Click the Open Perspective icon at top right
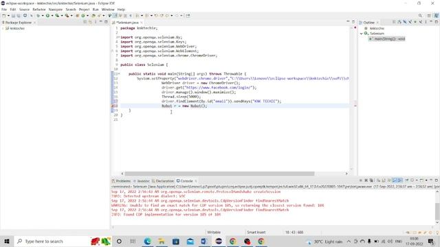The image size is (440, 247). pos(429,16)
